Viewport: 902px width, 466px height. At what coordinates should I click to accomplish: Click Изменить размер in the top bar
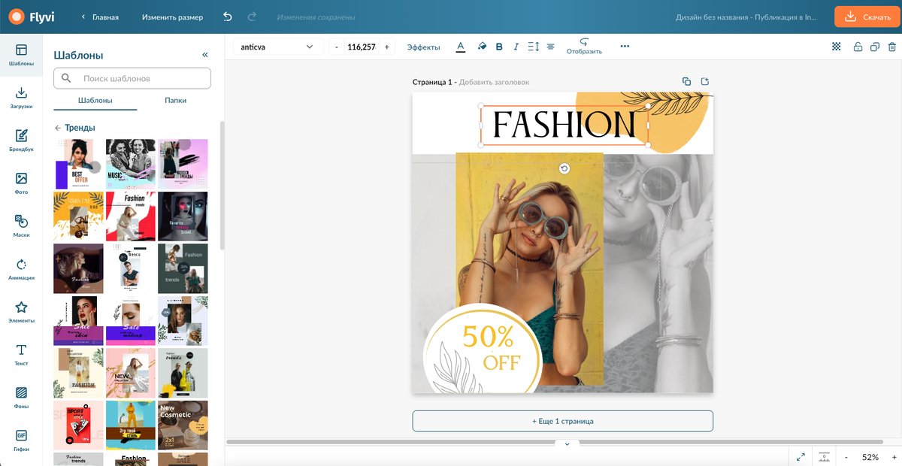coord(172,17)
